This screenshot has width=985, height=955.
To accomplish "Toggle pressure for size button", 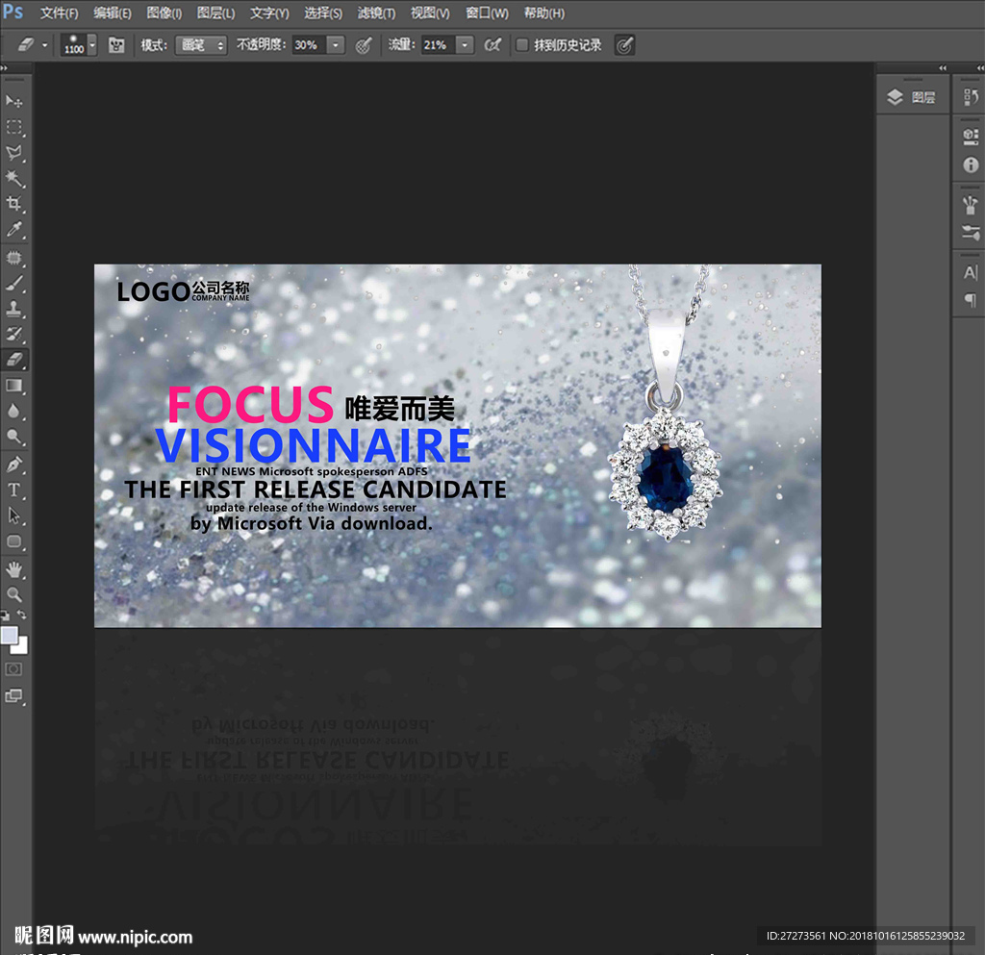I will click(624, 45).
